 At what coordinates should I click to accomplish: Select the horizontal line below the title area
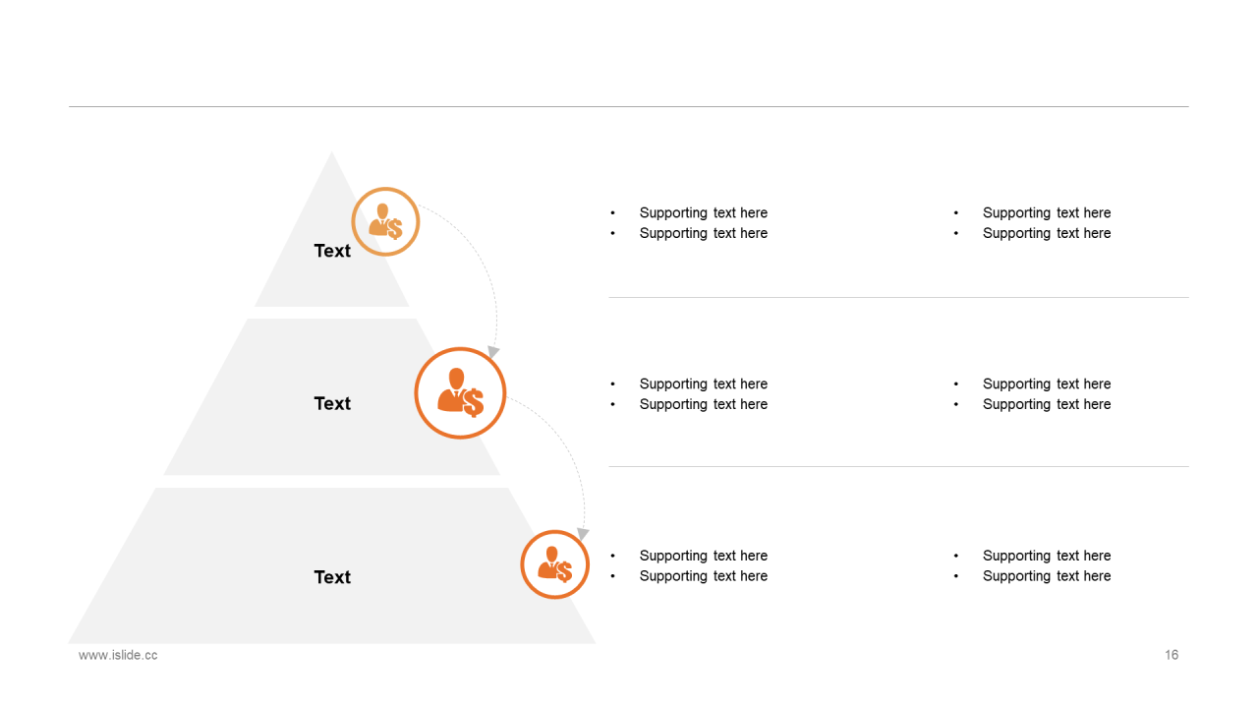click(x=629, y=106)
